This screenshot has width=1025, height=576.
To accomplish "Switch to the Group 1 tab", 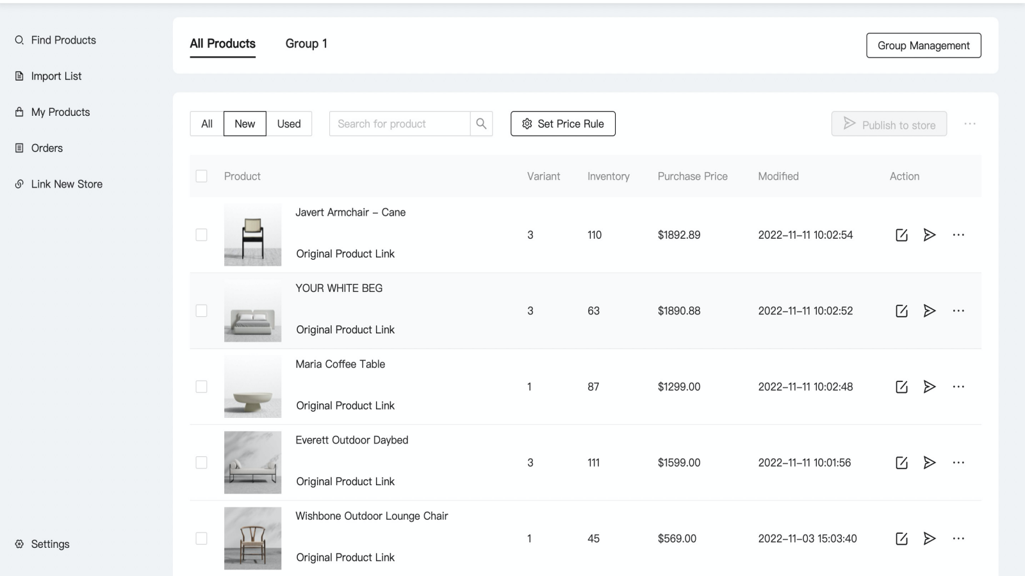I will coord(306,44).
